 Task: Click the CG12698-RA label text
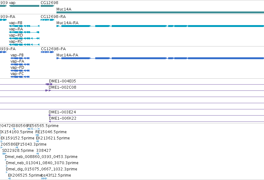pos(53,17)
